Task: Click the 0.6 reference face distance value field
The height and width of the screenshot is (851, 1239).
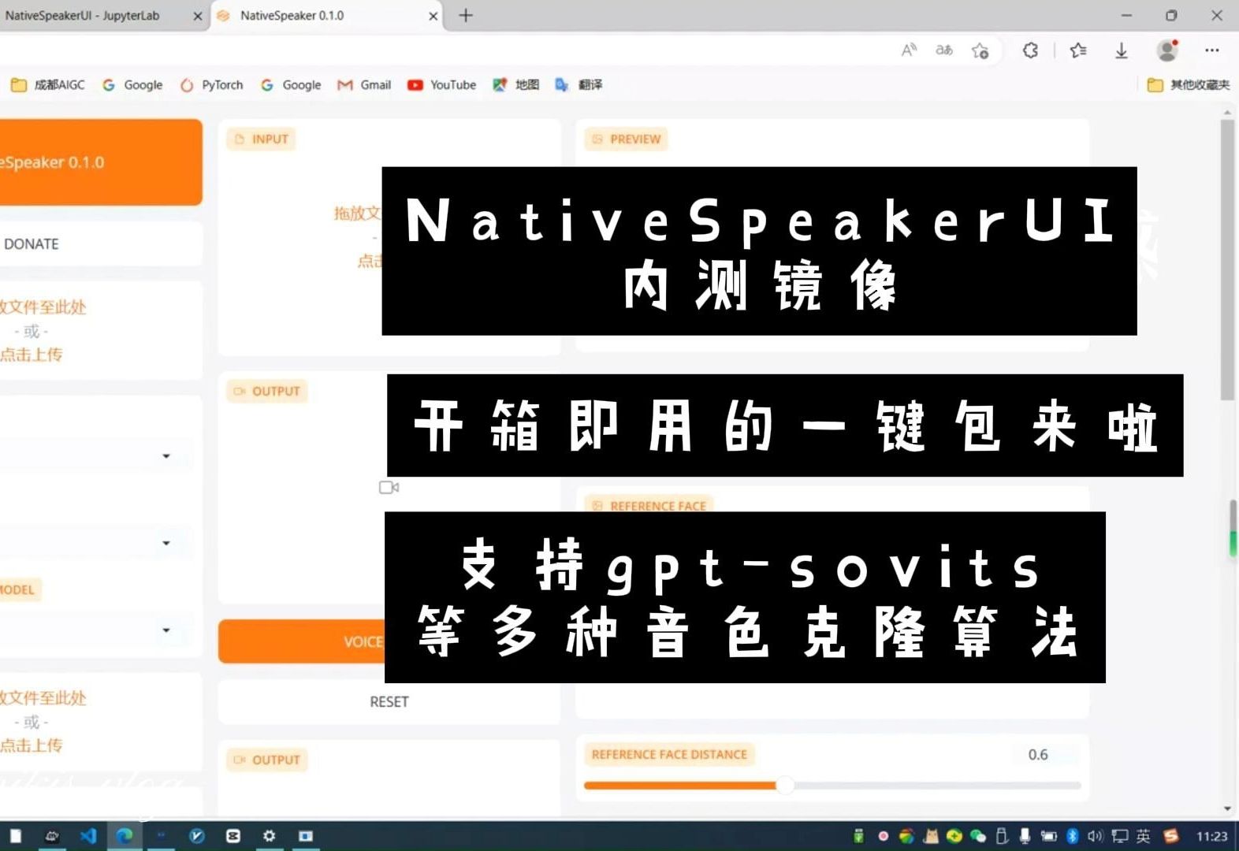Action: point(1046,755)
